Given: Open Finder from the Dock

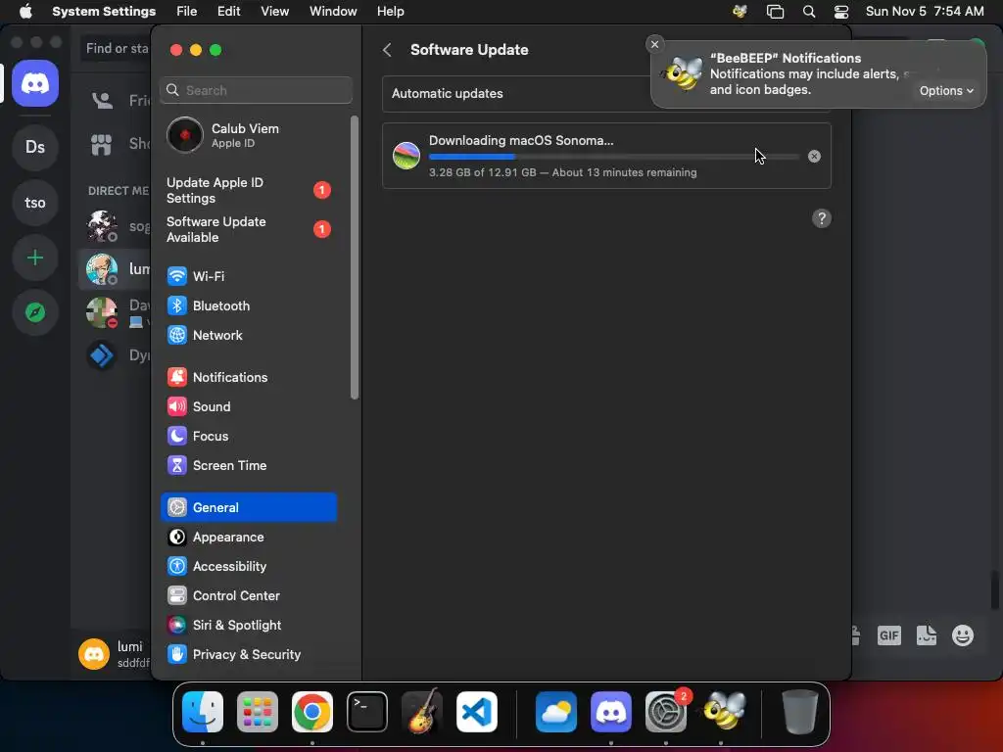Looking at the screenshot, I should [203, 712].
